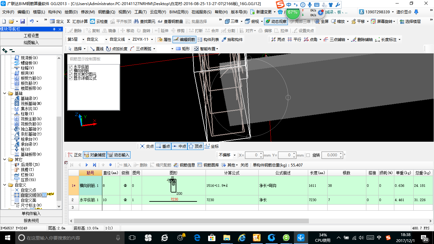Open the 构件(N) menu
Image resolution: width=434 pixels, height=244 pixels.
pos(55,12)
